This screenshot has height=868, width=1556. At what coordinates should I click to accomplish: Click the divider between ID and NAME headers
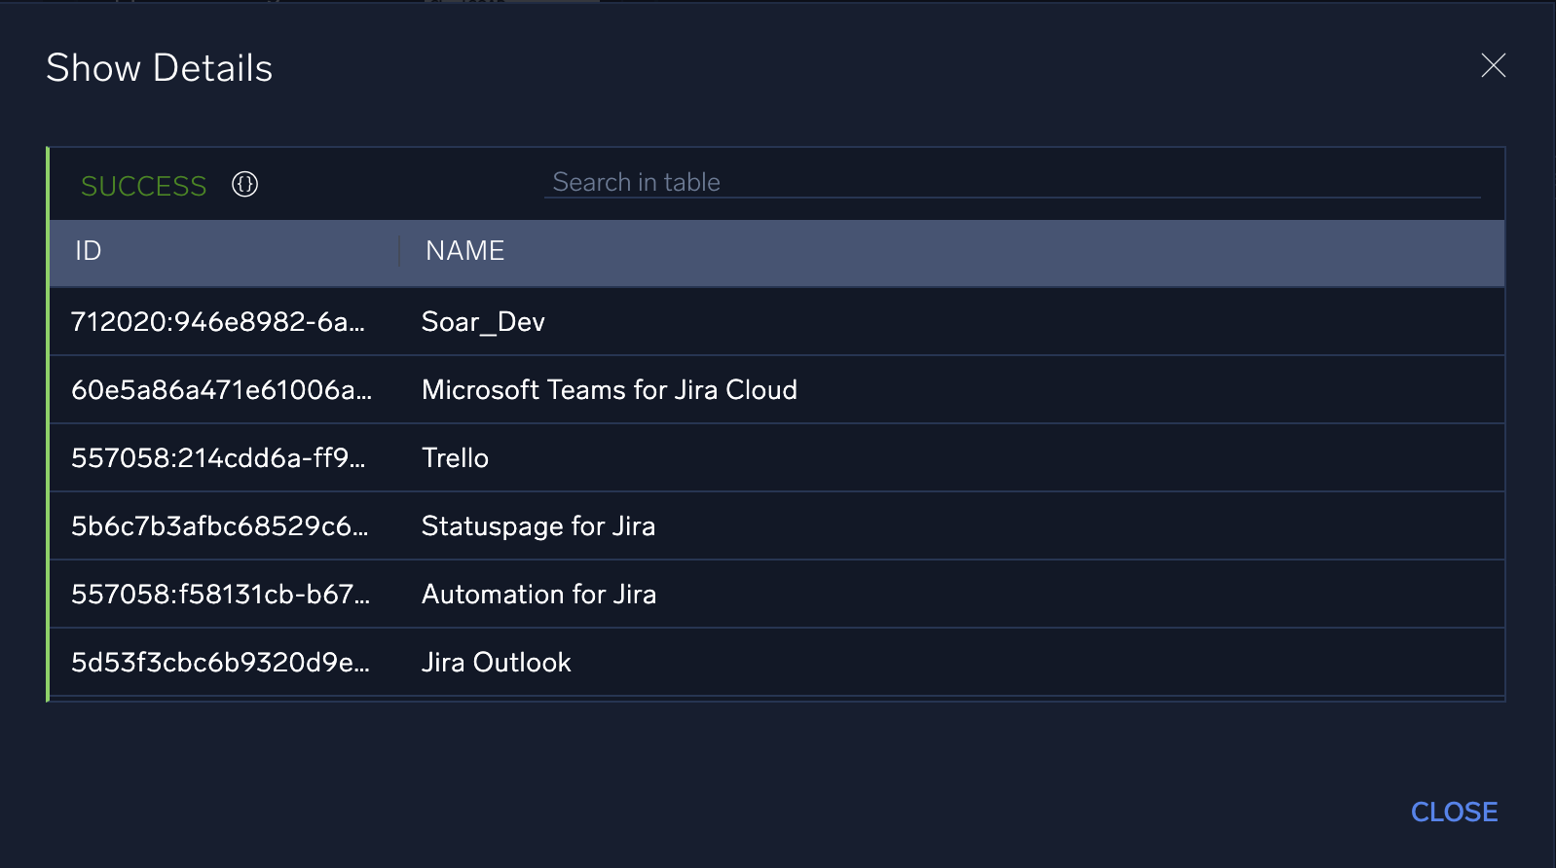click(x=399, y=251)
